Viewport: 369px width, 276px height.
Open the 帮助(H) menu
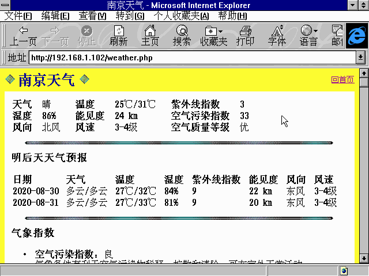pos(232,16)
